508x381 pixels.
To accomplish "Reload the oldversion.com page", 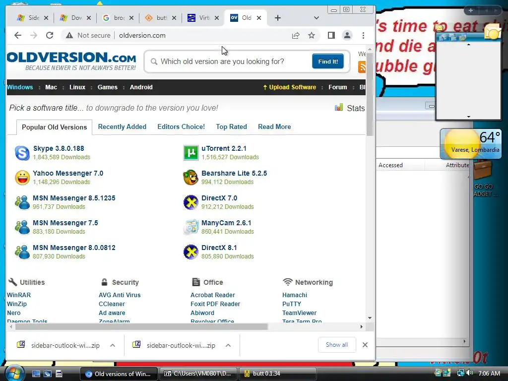I will 50,35.
